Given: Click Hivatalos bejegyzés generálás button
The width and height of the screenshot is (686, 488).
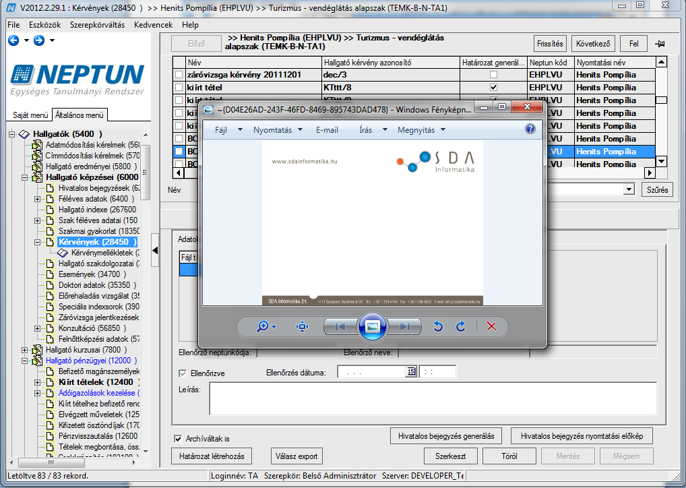Looking at the screenshot, I should coord(446,436).
